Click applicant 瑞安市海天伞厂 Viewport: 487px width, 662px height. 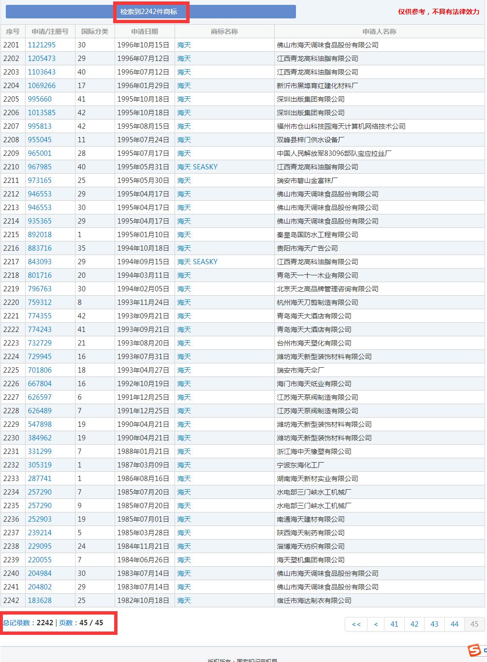300,370
